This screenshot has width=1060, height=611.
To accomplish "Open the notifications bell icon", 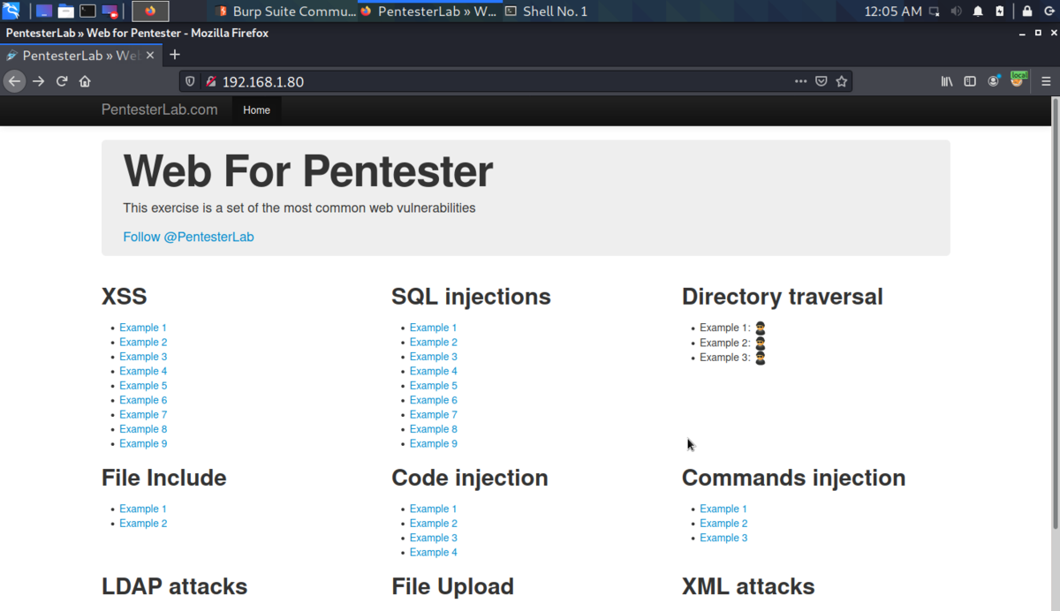I will coord(978,11).
